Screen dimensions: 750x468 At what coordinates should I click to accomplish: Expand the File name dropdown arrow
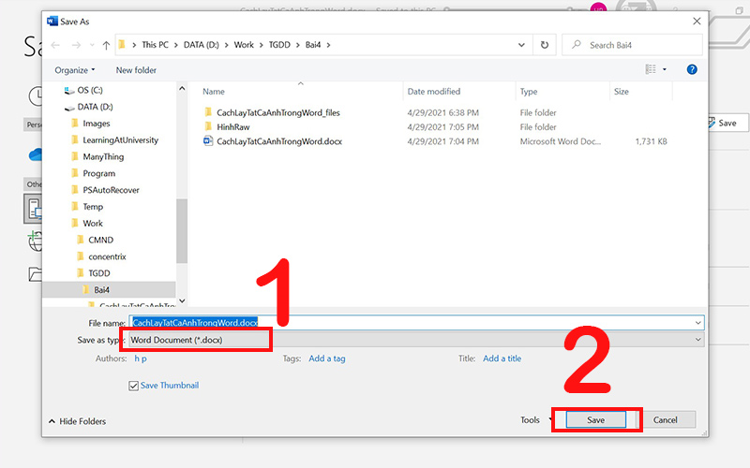point(697,323)
